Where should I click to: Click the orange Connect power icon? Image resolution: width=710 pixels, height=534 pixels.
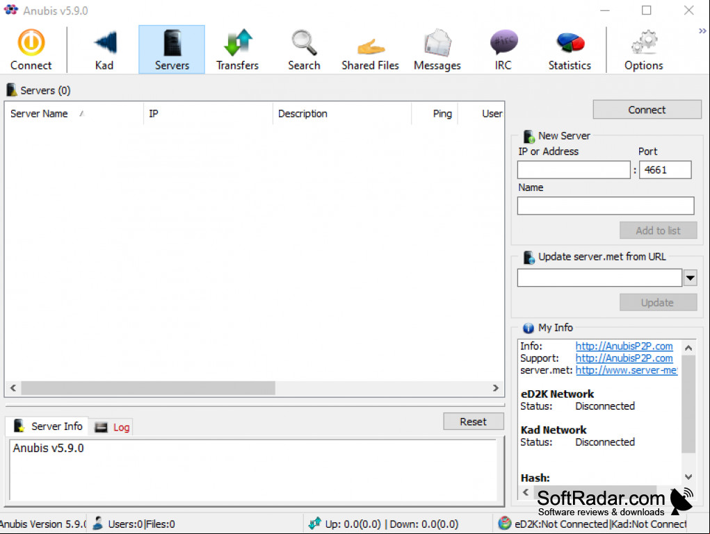[x=31, y=42]
